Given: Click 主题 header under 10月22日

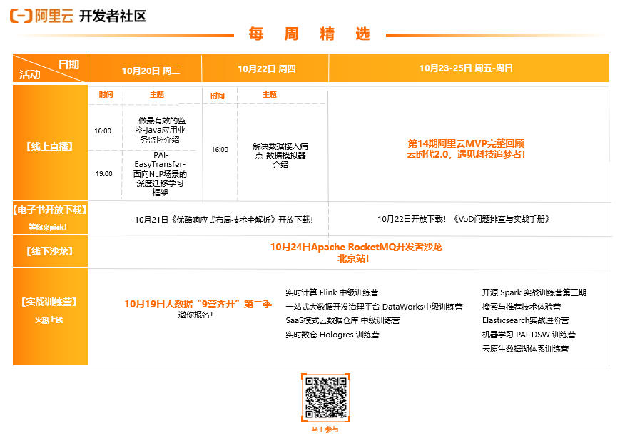Looking at the screenshot, I should [x=269, y=94].
